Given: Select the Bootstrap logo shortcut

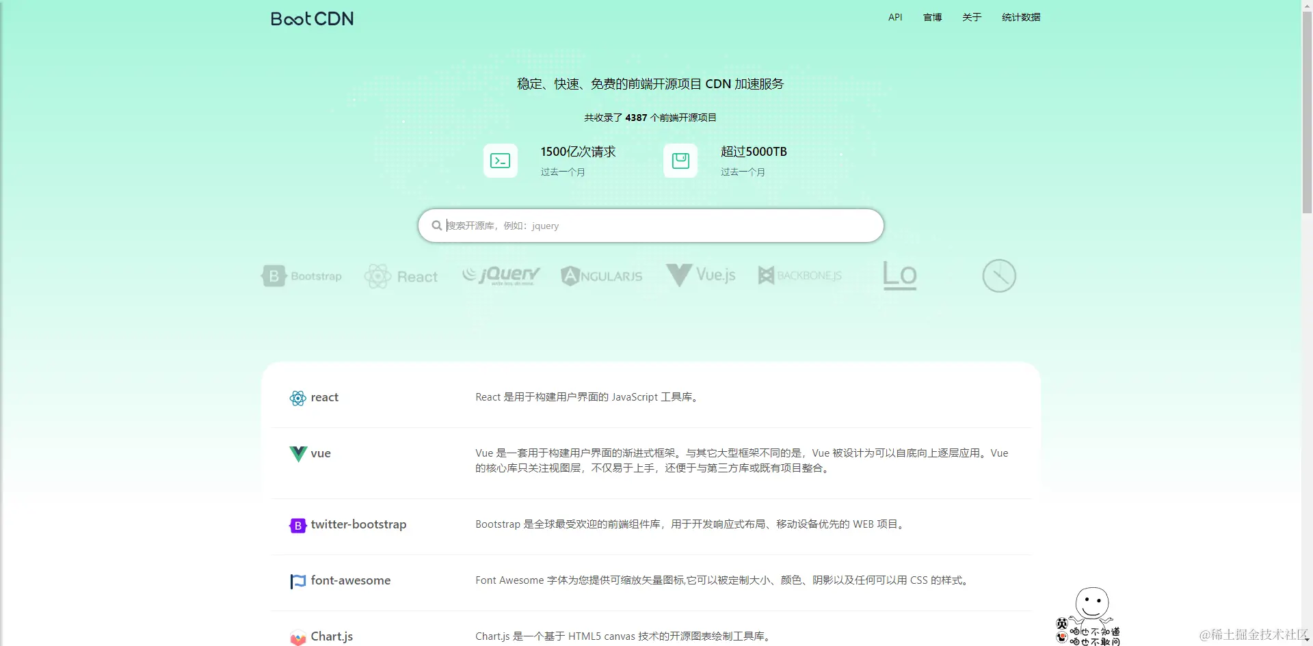Looking at the screenshot, I should click(x=302, y=276).
